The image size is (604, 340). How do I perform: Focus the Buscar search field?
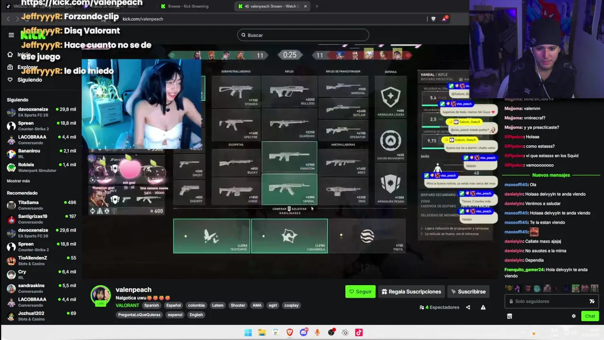(x=303, y=35)
